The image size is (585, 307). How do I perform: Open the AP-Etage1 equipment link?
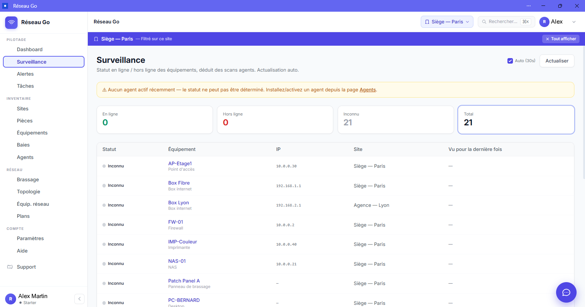tap(180, 163)
